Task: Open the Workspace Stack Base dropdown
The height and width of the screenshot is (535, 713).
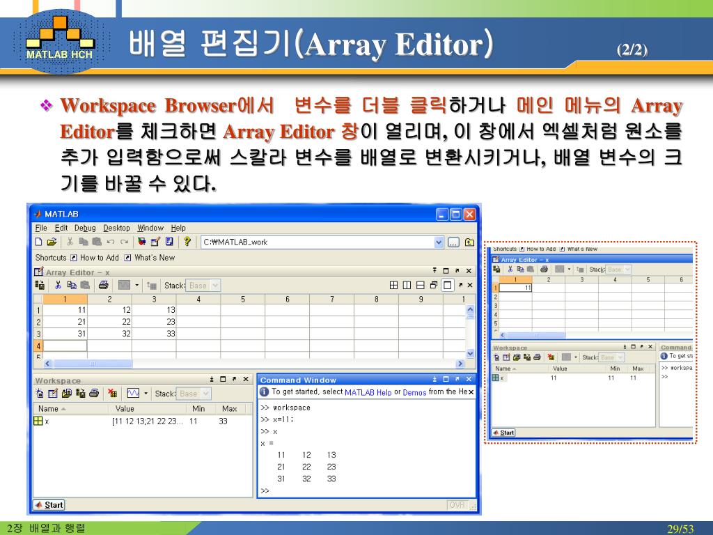Action: (194, 394)
